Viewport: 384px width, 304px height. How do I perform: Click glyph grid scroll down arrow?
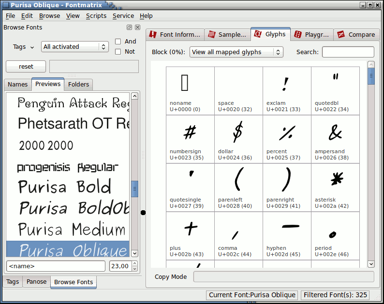click(371, 264)
